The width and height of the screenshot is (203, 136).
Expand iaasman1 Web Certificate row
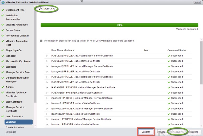point(47,125)
